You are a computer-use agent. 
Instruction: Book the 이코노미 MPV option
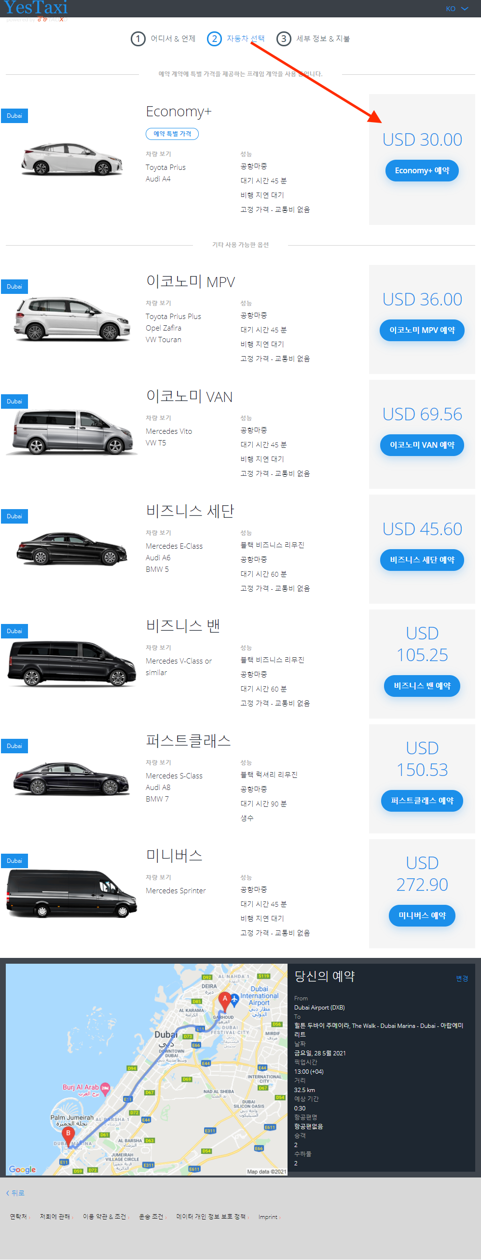pyautogui.click(x=422, y=330)
